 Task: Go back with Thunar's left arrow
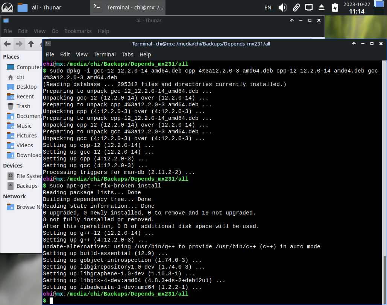[7, 44]
